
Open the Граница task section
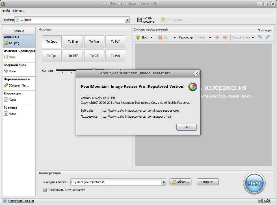tap(19, 112)
